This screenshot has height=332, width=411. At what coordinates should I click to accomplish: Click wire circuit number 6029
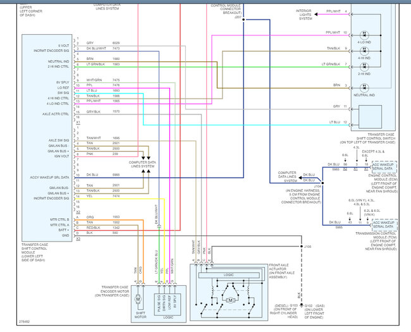pyautogui.click(x=116, y=43)
